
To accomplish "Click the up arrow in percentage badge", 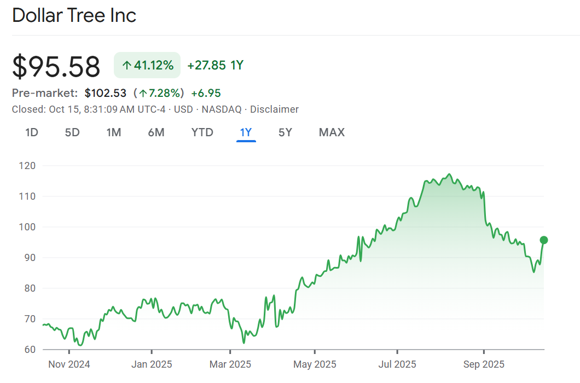I will coord(126,66).
